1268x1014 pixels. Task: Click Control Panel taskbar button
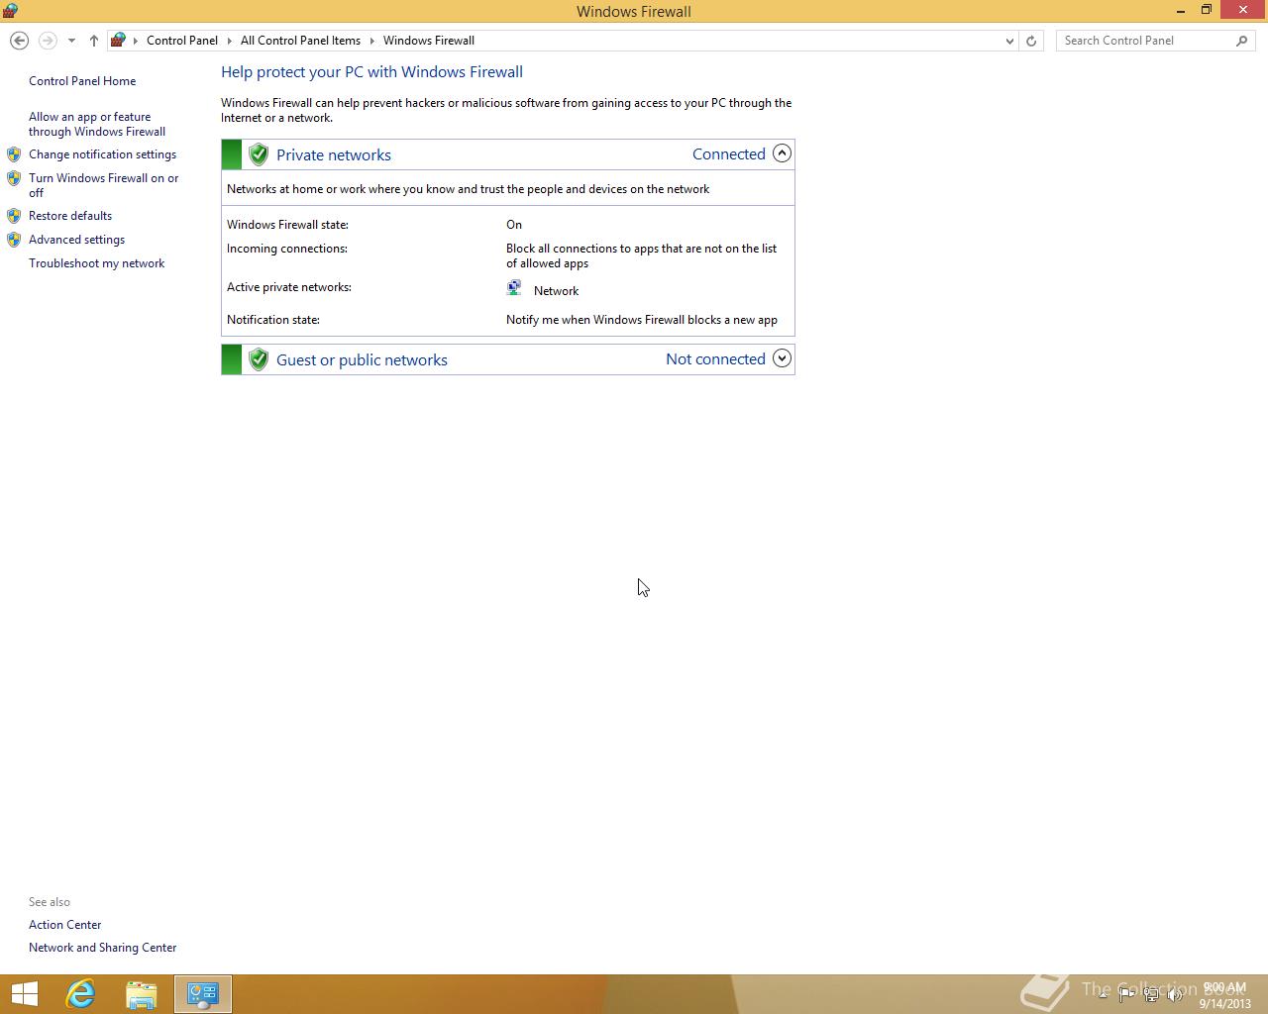pos(203,994)
